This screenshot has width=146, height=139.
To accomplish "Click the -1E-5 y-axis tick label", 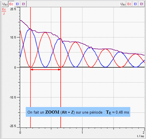I will click(13, 97).
